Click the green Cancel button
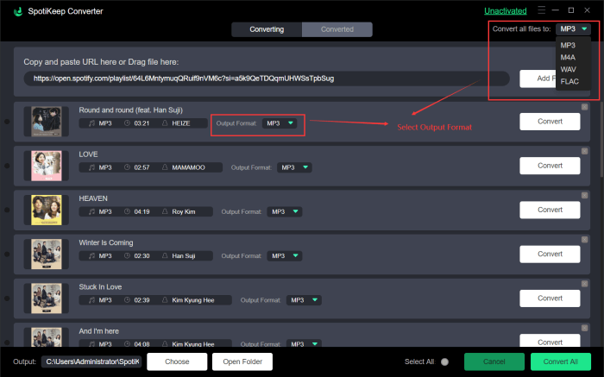 coord(494,361)
